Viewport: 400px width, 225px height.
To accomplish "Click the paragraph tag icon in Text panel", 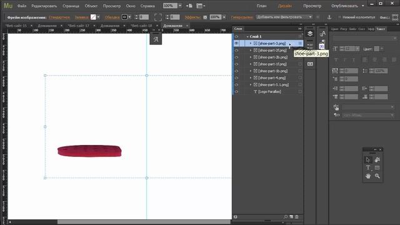I will tap(336, 115).
